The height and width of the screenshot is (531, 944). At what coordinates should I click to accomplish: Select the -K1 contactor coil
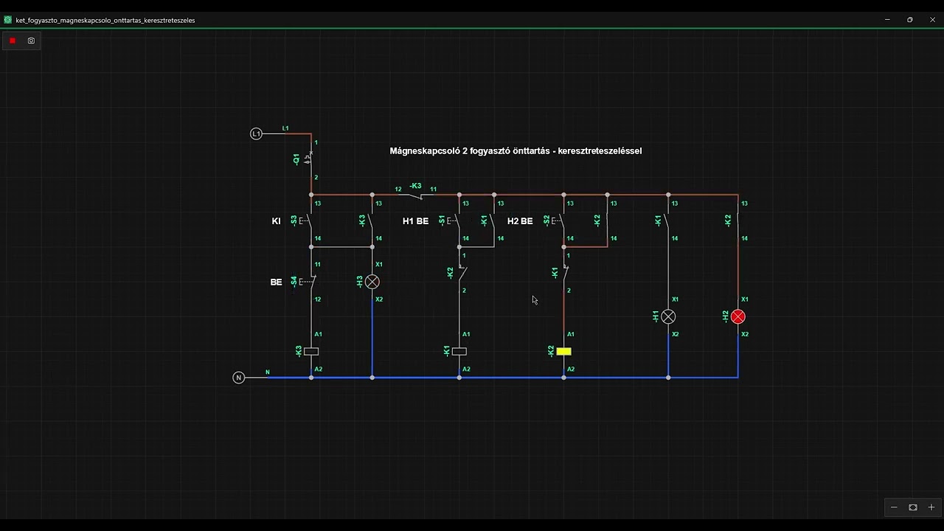459,352
